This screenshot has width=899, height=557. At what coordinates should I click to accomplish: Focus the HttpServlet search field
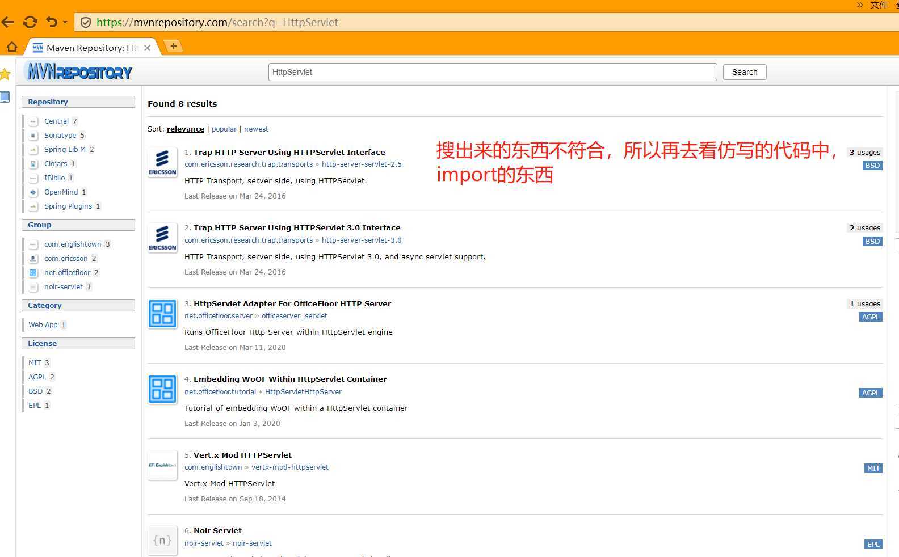493,72
